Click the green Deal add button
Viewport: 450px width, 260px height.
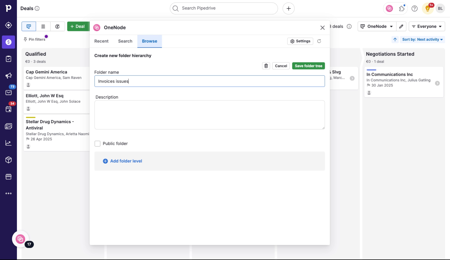(78, 27)
